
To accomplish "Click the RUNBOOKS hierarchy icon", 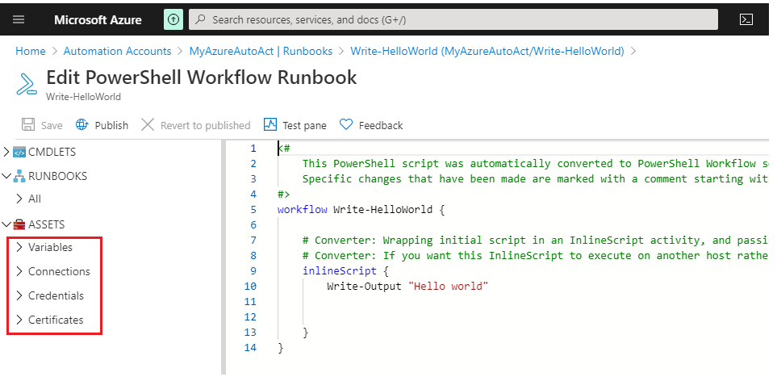I will [19, 176].
